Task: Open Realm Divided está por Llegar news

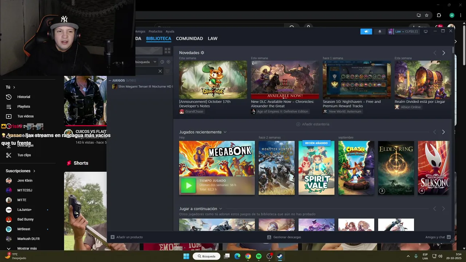Action: pyautogui.click(x=420, y=102)
